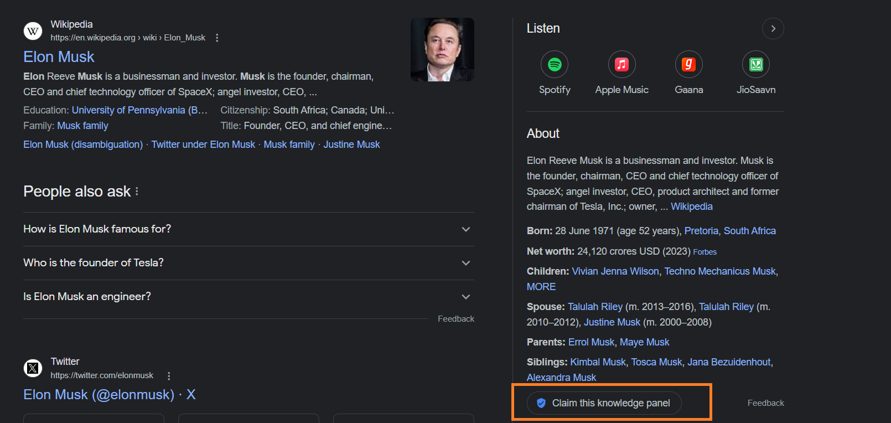The image size is (891, 423).
Task: Expand "Is Elon Musk an engineer?"
Action: tap(248, 297)
